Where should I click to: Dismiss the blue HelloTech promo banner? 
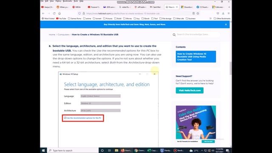[226, 25]
